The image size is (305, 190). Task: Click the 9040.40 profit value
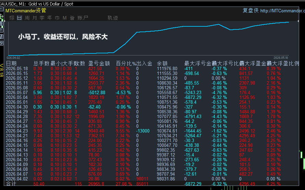tap(96, 131)
